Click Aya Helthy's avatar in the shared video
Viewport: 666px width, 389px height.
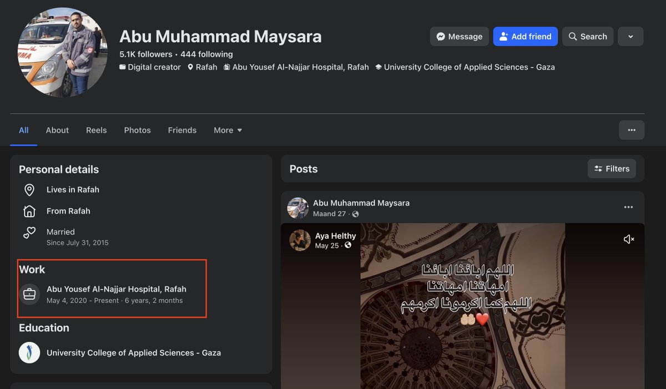pyautogui.click(x=300, y=240)
